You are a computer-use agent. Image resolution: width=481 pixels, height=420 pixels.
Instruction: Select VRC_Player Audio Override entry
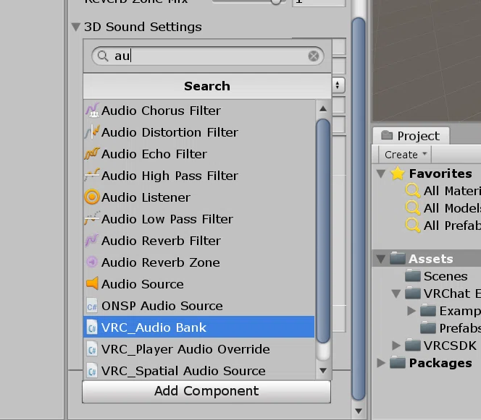click(x=198, y=349)
